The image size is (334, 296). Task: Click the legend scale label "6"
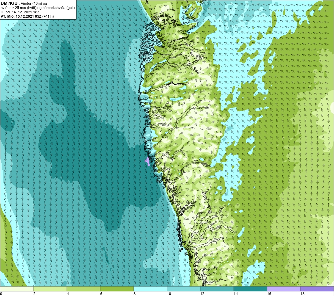101,294
